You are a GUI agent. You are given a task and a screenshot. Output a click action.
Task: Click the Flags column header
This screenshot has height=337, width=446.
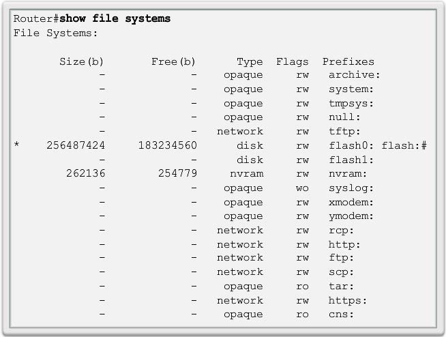coord(293,61)
